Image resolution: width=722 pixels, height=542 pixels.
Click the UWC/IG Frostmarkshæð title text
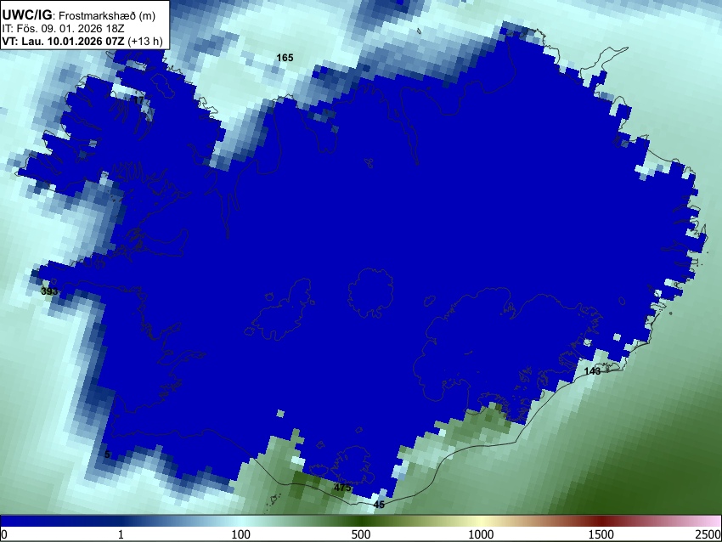[x=79, y=15]
